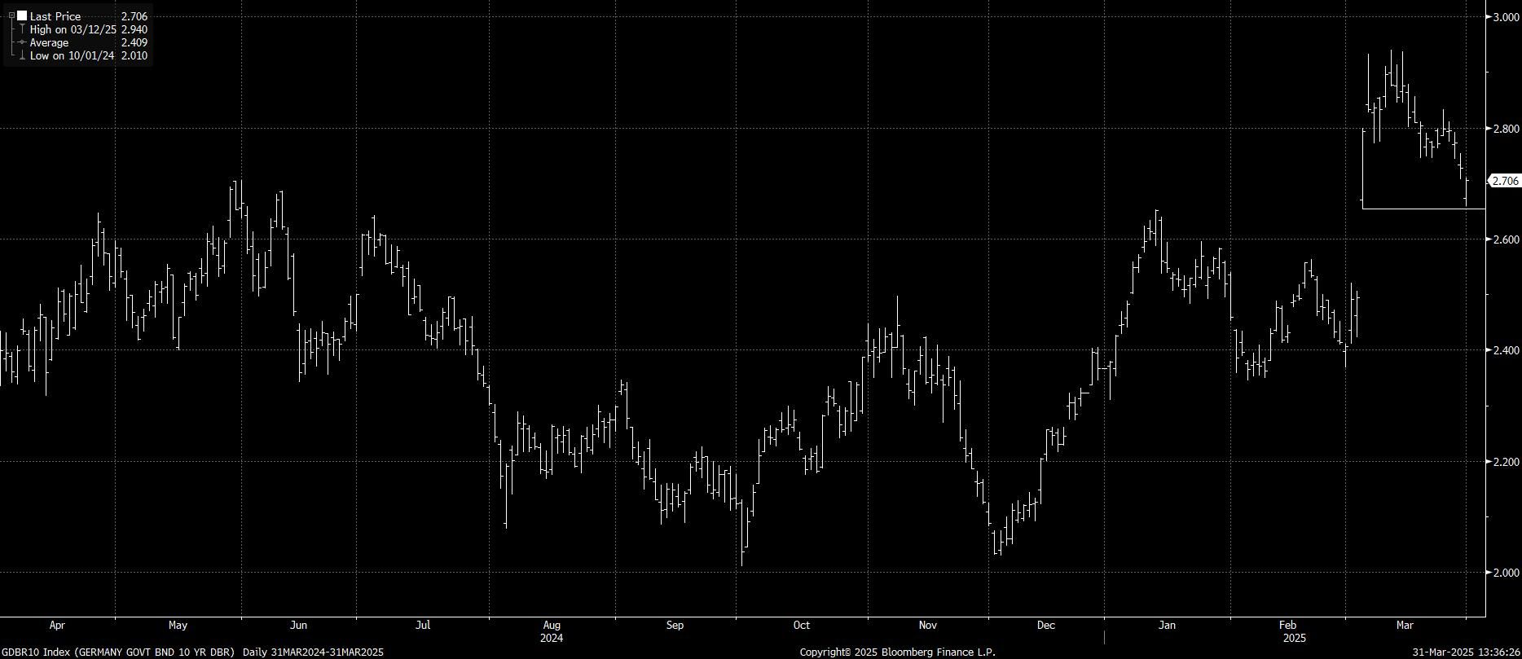Click the legend's Last Price value 2.706
1522x659 pixels.
pos(134,16)
